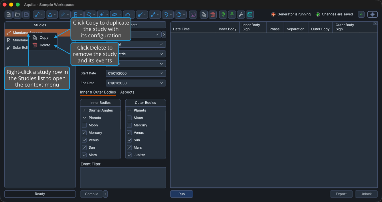The image size is (382, 202).
Task: Uncheck Mars in Inner Bodies list
Action: (84, 155)
